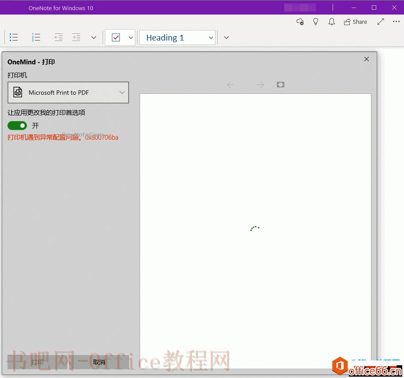Turn off app print preferences toggle

[x=17, y=126]
